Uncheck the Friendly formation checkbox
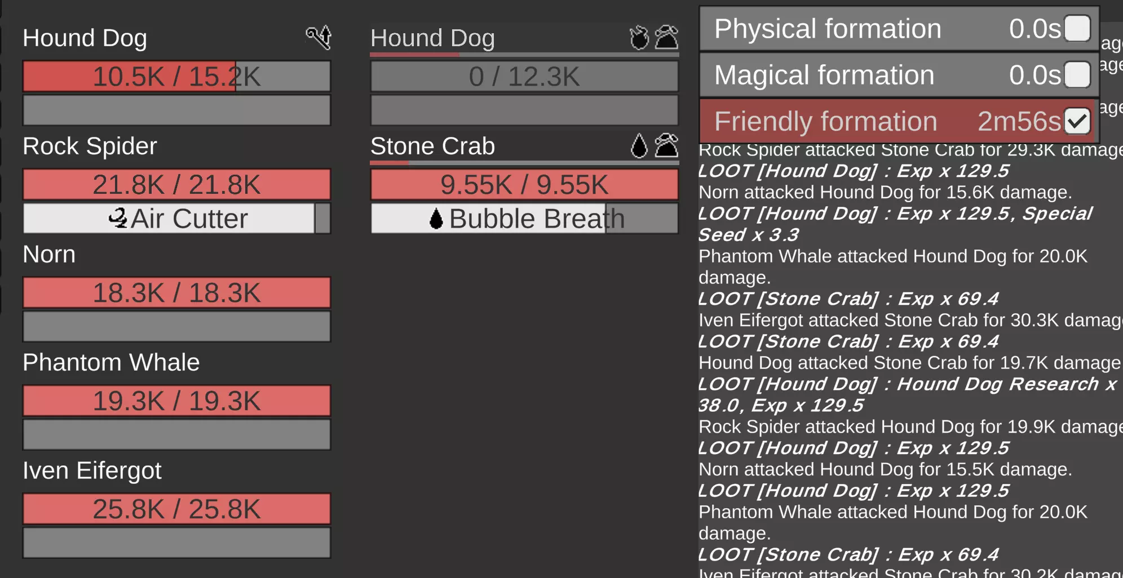The width and height of the screenshot is (1123, 578). [x=1077, y=121]
